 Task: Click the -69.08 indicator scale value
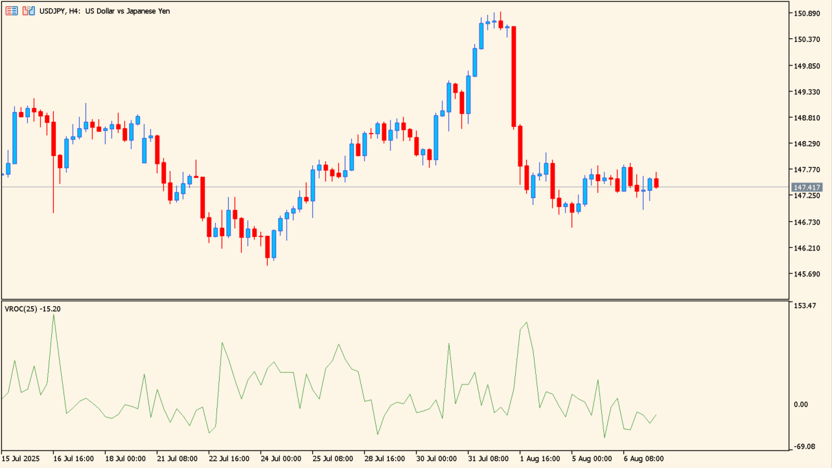point(805,447)
